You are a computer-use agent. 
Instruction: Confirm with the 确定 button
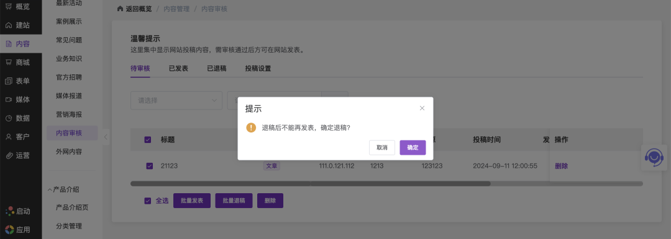pos(413,147)
